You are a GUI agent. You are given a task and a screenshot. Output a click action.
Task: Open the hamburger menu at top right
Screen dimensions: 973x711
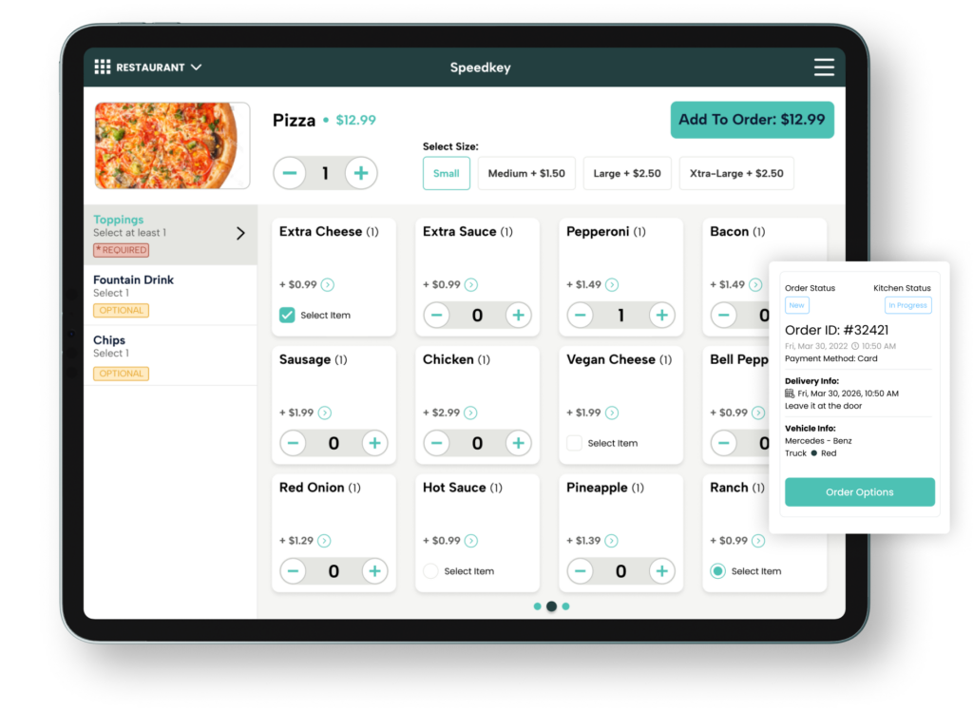823,67
